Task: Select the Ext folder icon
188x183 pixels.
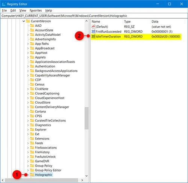Action: coord(32,134)
